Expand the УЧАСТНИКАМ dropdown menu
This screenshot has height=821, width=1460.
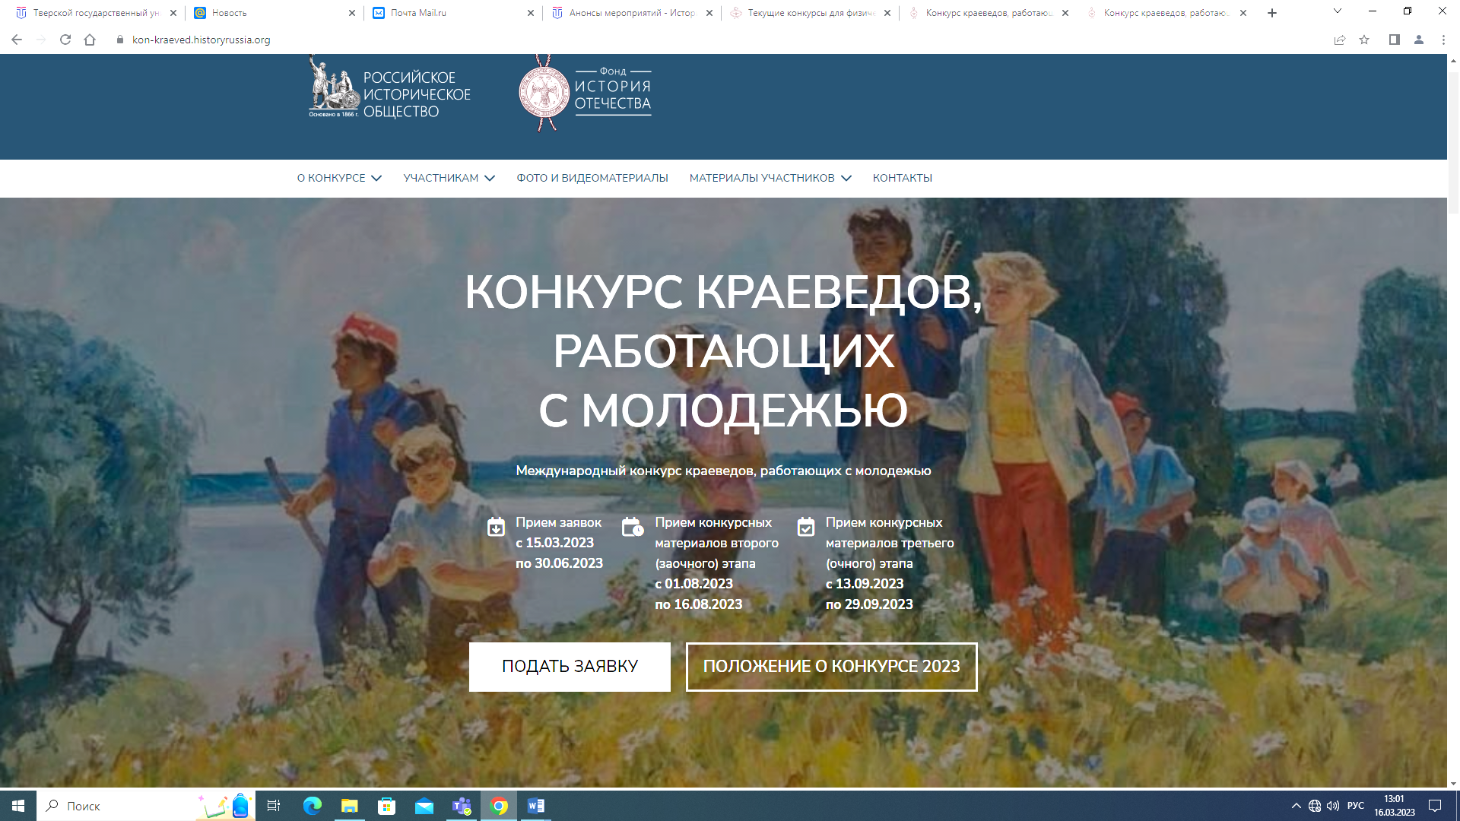[449, 178]
